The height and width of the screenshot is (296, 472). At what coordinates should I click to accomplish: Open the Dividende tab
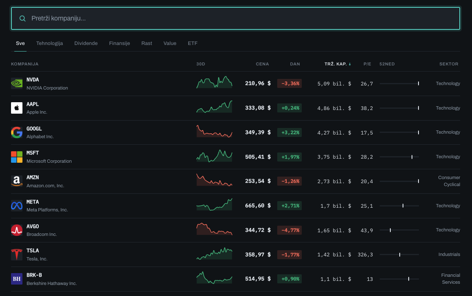tap(86, 43)
